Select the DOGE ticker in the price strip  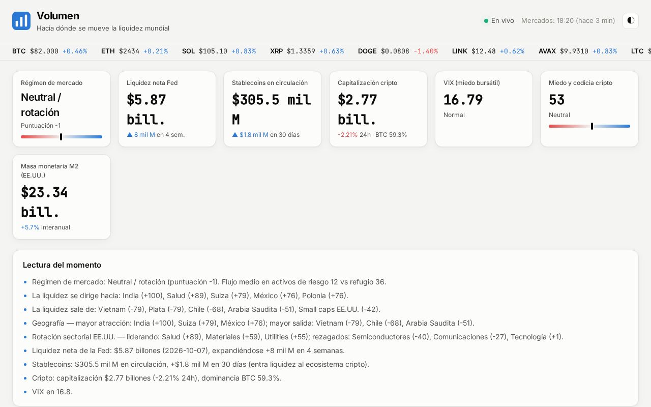[x=398, y=51]
